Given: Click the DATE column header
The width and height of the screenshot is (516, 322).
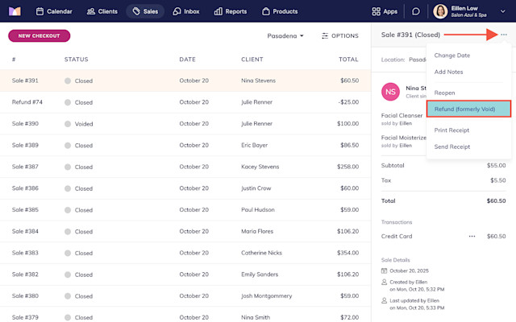Looking at the screenshot, I should click(187, 60).
